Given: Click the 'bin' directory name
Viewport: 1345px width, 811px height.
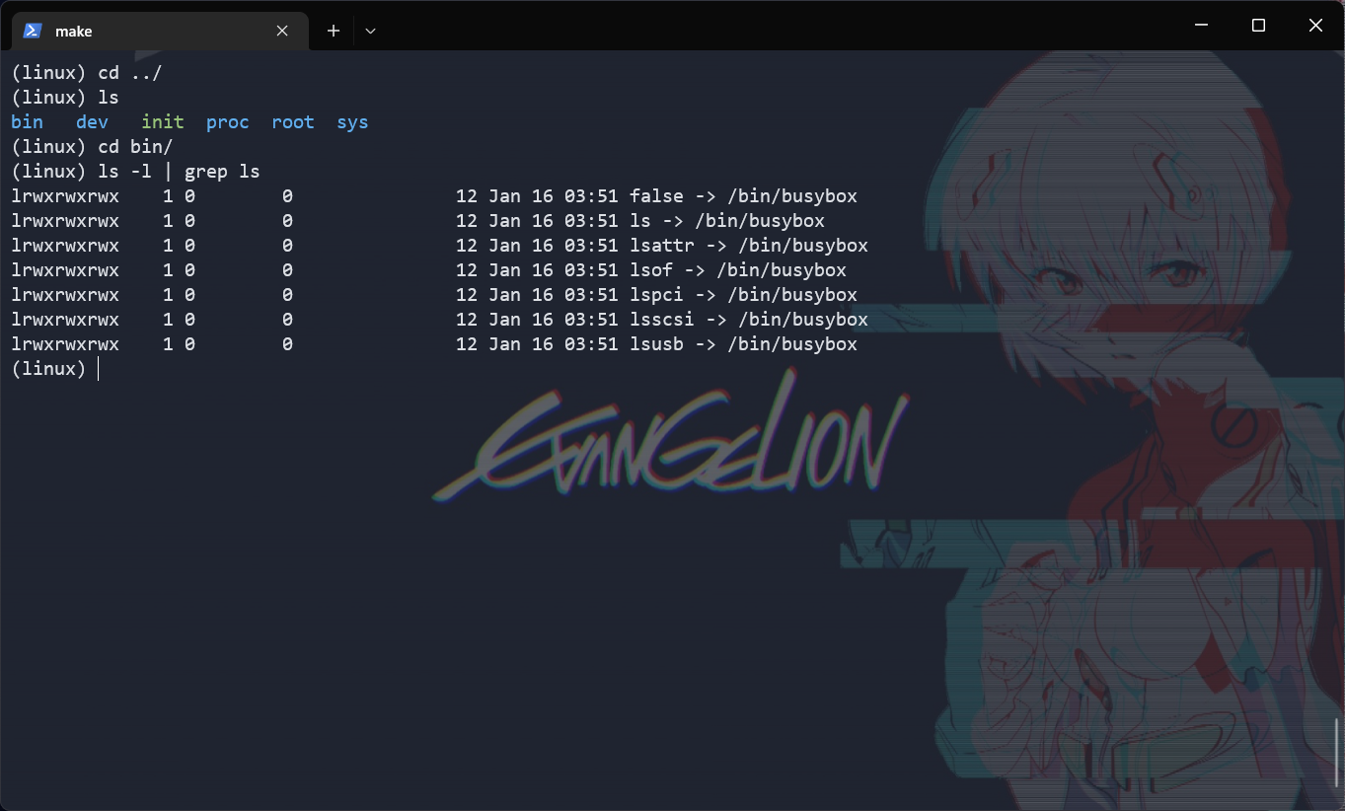Looking at the screenshot, I should [x=27, y=122].
